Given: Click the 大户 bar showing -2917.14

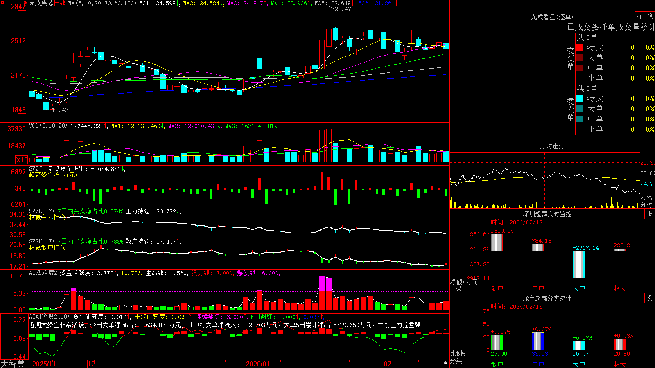Looking at the screenshot, I should tap(579, 265).
